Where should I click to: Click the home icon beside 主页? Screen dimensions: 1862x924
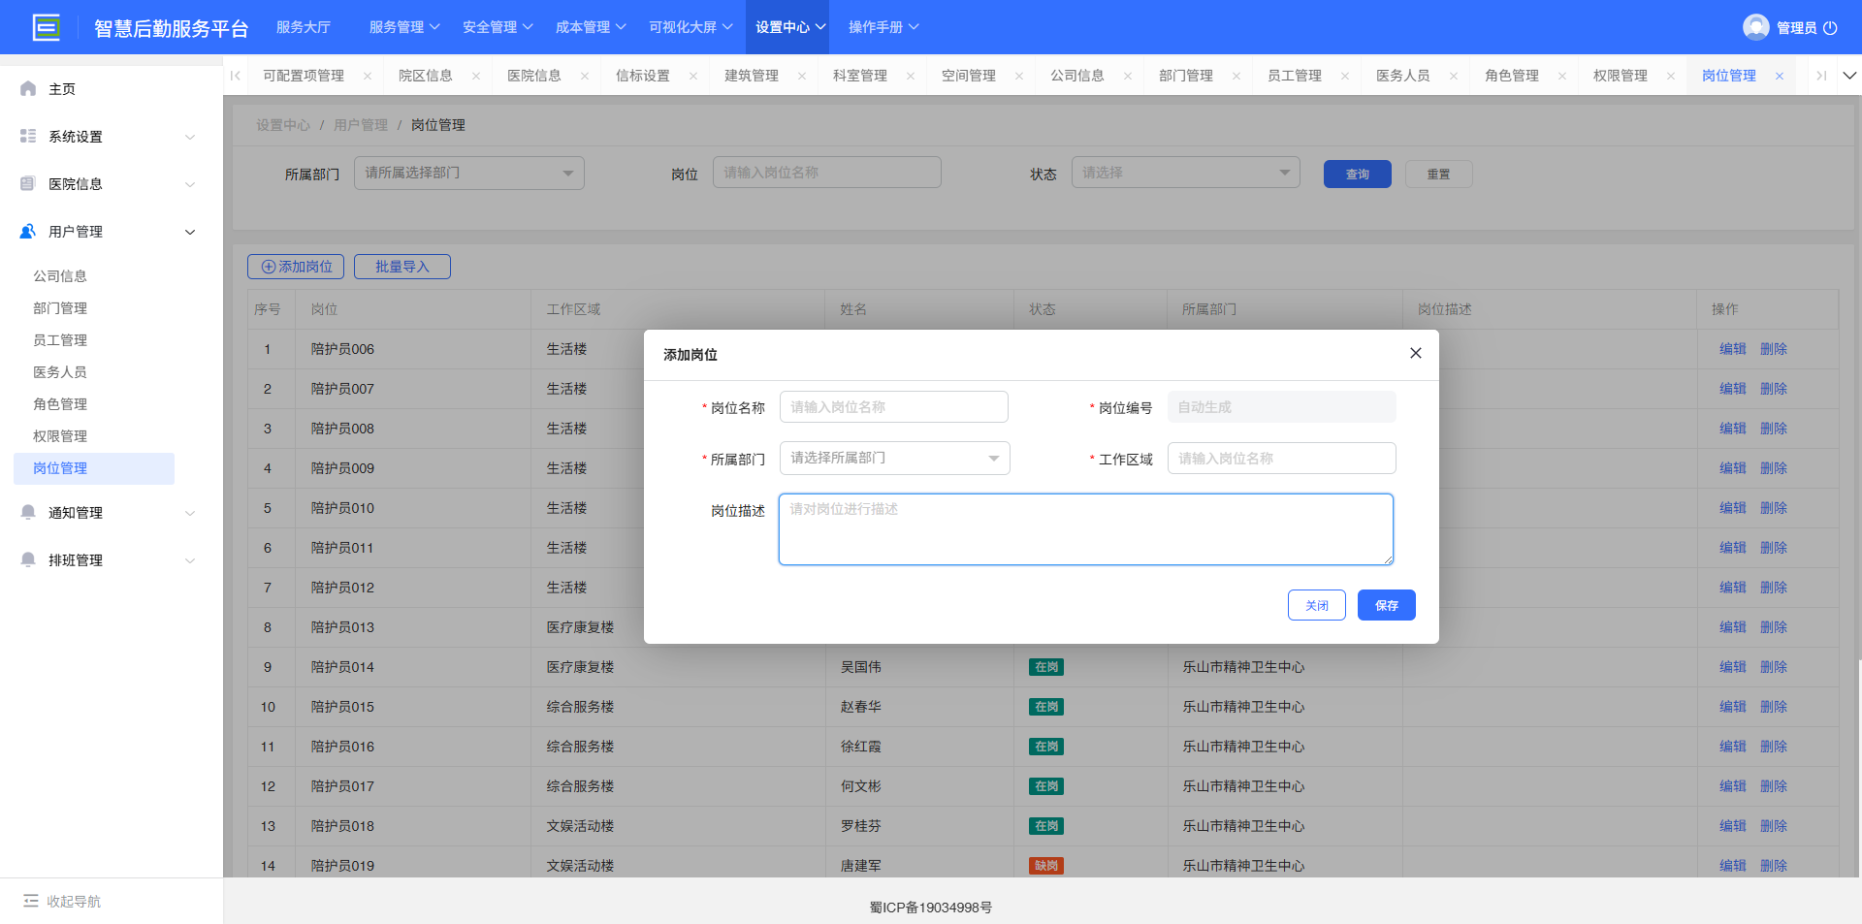pyautogui.click(x=28, y=88)
